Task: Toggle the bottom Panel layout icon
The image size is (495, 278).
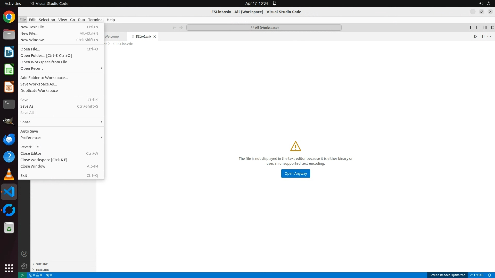Action: pos(478,28)
